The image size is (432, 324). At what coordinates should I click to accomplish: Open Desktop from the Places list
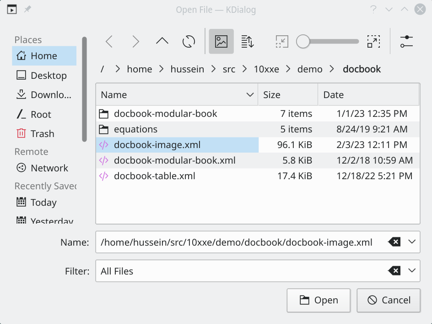[44, 75]
